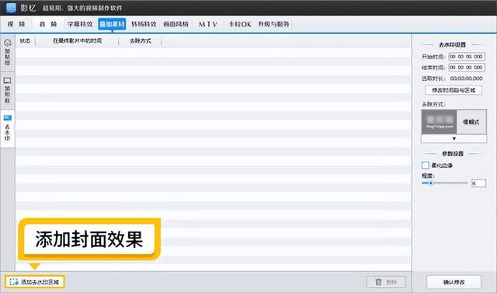
Task: Switch to the MTV tab
Action: click(208, 24)
